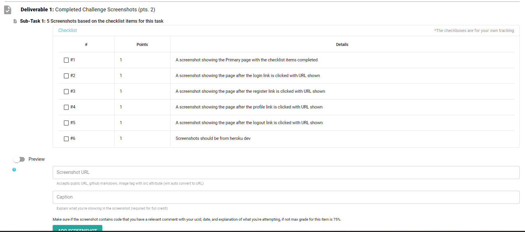
Task: Click the 'Make sure if the screenshot contains code' note
Action: [197, 219]
